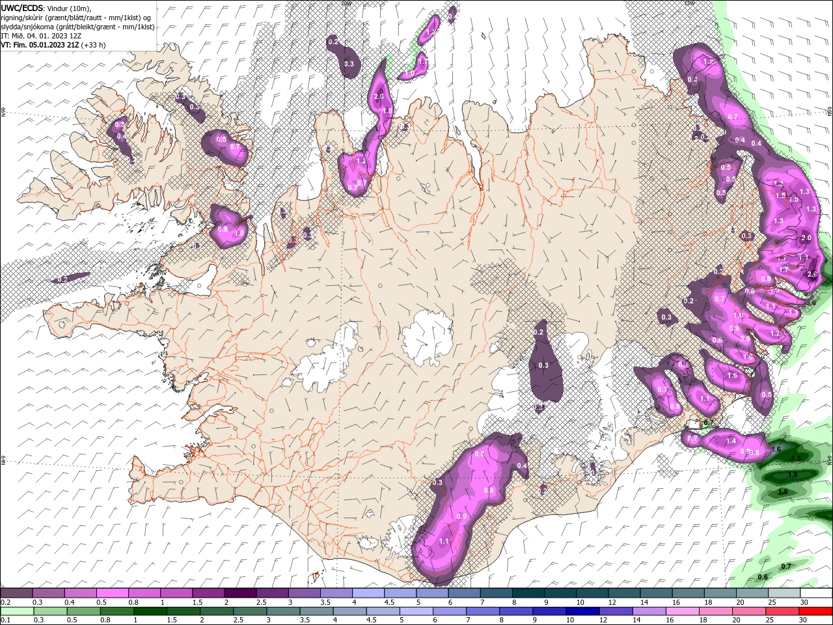Viewport: 833px width, 625px height.
Task: Select the bright pink 0.5 swatch, upper legend row
Action: 112,592
